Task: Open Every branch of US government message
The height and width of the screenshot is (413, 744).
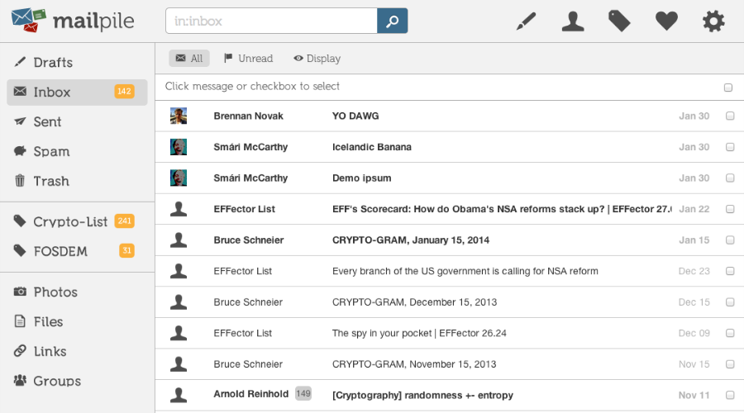Action: [x=465, y=271]
